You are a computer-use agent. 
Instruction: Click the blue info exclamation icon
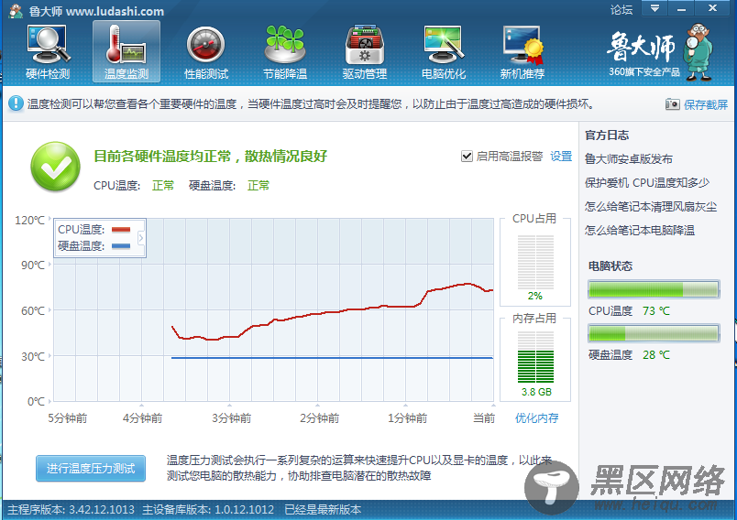[16, 103]
